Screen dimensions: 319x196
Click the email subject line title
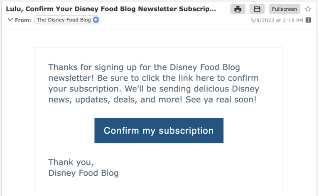(110, 9)
